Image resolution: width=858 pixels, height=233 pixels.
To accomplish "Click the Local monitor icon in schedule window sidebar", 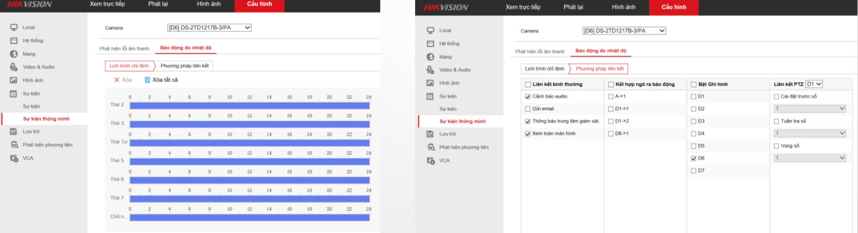I will click(x=14, y=27).
